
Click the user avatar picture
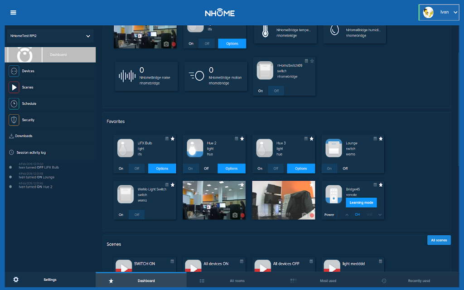pyautogui.click(x=428, y=12)
